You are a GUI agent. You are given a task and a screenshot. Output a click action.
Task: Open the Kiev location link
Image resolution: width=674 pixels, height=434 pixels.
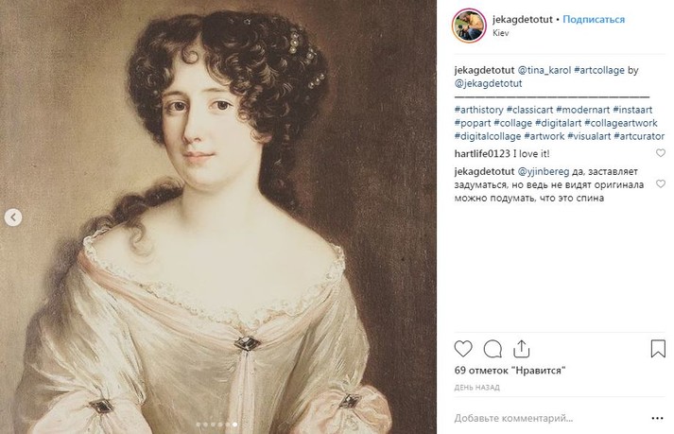point(501,33)
